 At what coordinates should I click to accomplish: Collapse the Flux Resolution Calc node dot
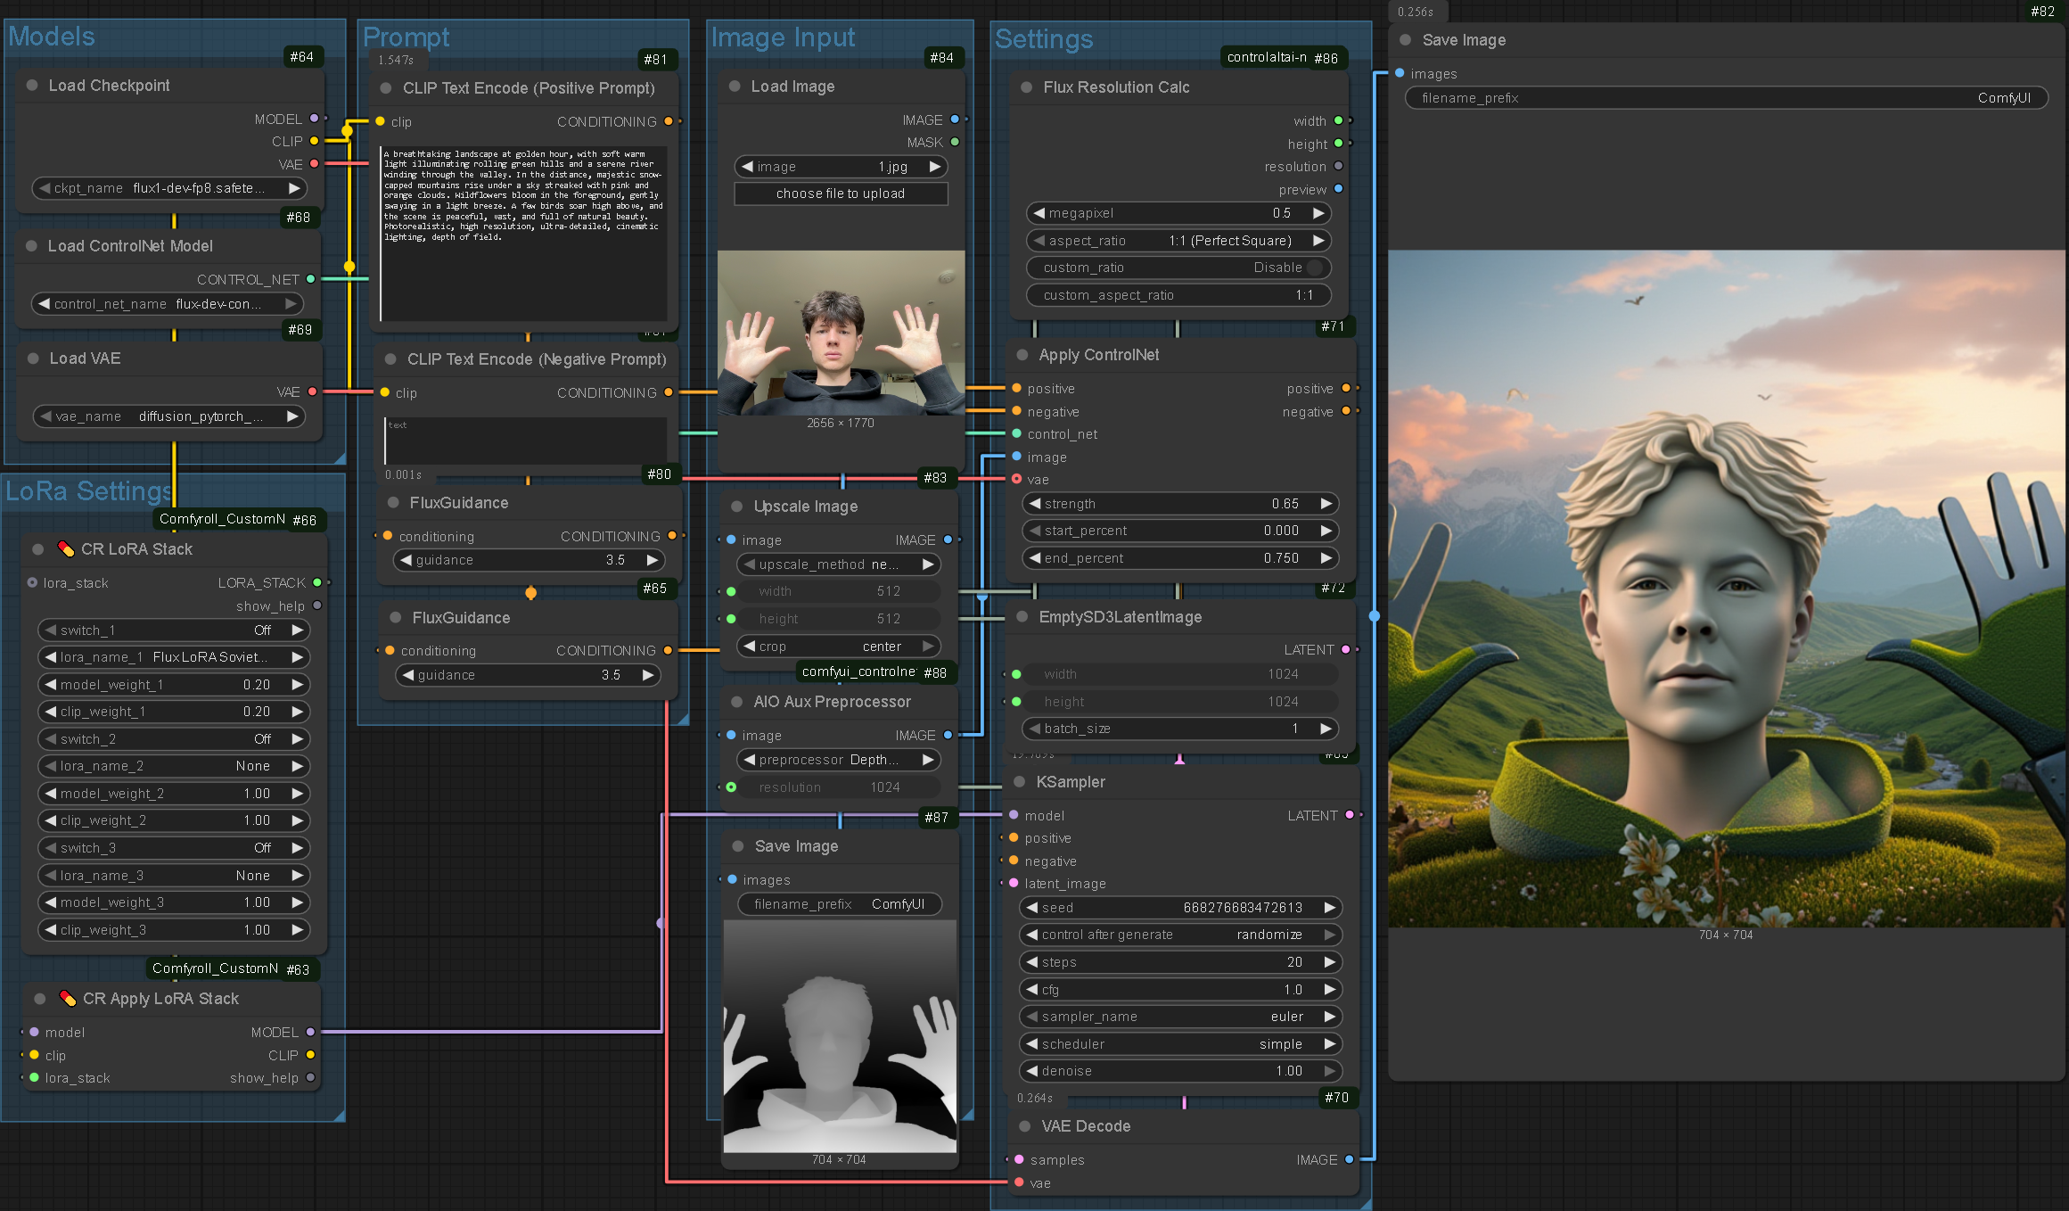click(1027, 87)
